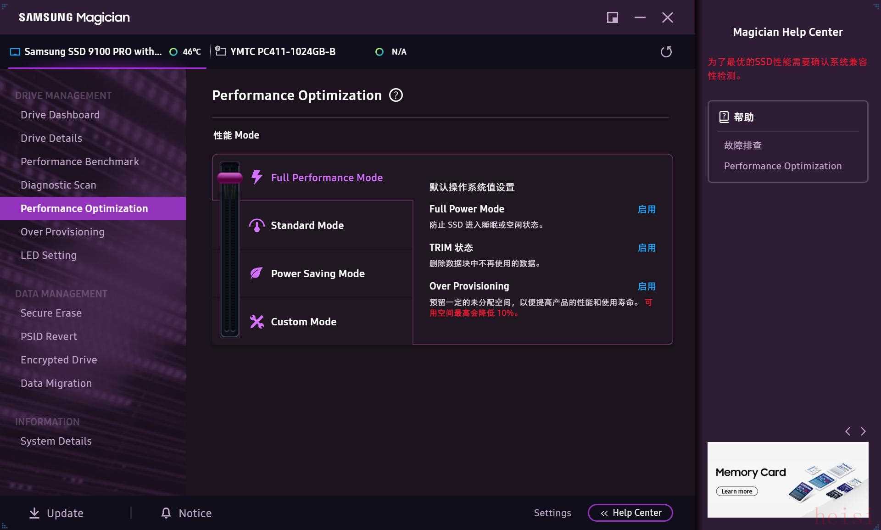Select Power Saving Mode
Image resolution: width=881 pixels, height=530 pixels.
click(x=318, y=273)
